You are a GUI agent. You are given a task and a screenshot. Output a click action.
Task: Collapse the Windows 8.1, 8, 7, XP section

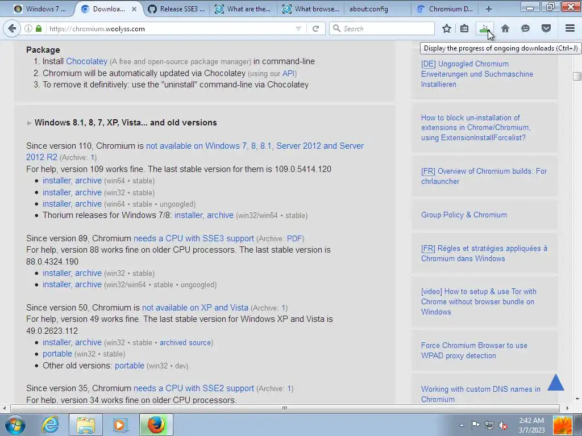[30, 123]
